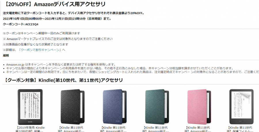Open title link under the green cover
This screenshot has width=259, height=132.
point(157,129)
